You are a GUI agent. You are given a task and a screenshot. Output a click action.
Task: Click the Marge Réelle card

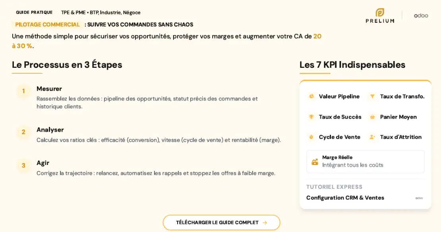365,161
